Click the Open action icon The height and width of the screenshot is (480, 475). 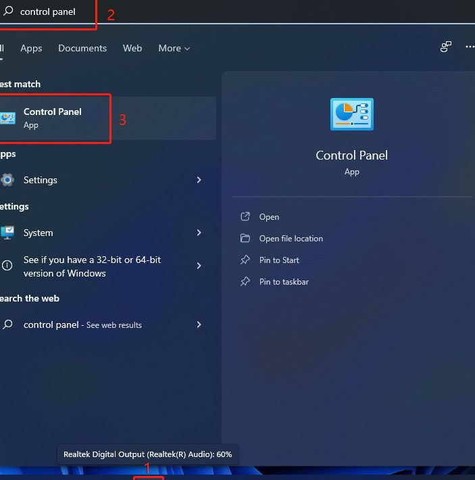(245, 216)
